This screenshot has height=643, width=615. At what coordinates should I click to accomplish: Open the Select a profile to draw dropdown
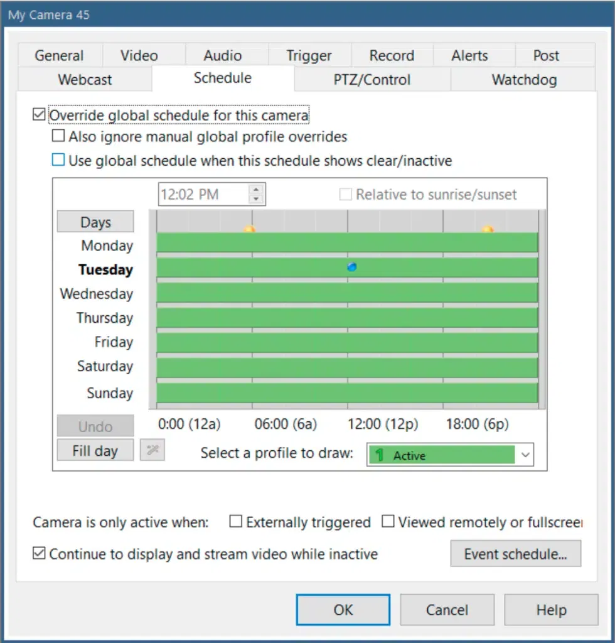pyautogui.click(x=525, y=456)
